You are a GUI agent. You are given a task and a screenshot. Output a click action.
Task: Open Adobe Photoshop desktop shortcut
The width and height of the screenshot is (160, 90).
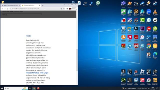(x=136, y=30)
